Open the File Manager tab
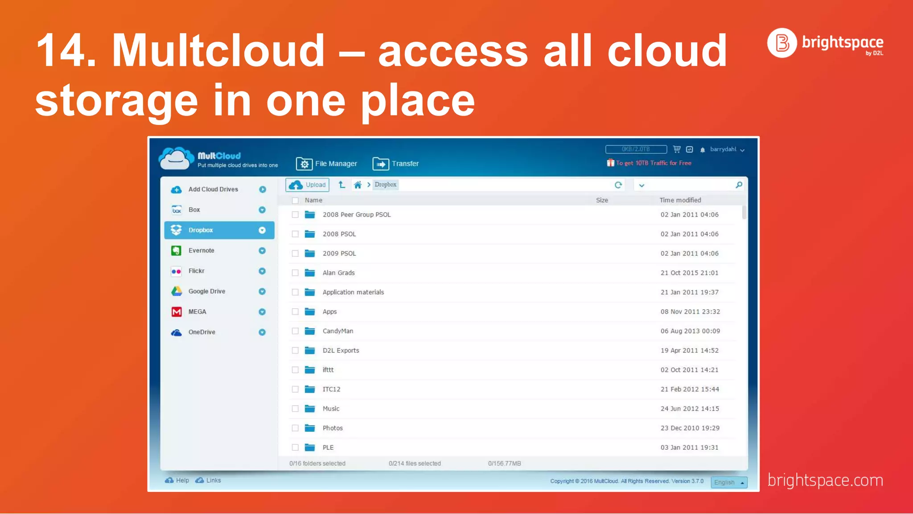Screen dimensions: 913x514 coord(326,164)
